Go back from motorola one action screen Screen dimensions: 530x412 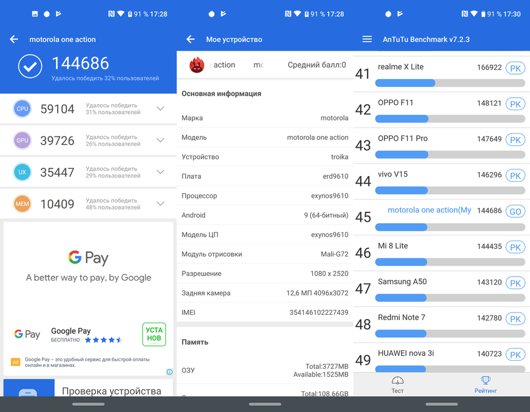coord(14,39)
